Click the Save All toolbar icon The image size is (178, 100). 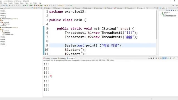[x=4, y=6]
